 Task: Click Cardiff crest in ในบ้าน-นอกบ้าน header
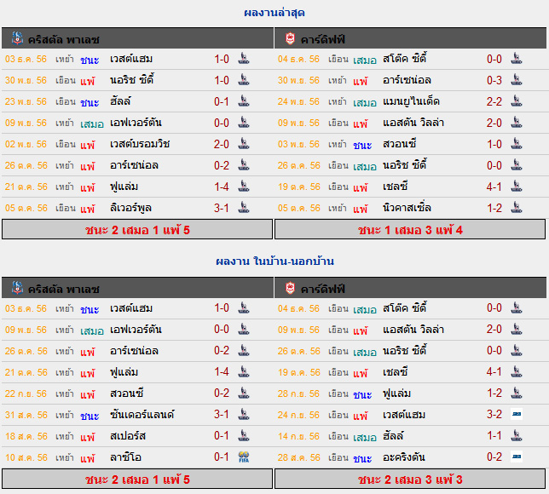tap(290, 288)
